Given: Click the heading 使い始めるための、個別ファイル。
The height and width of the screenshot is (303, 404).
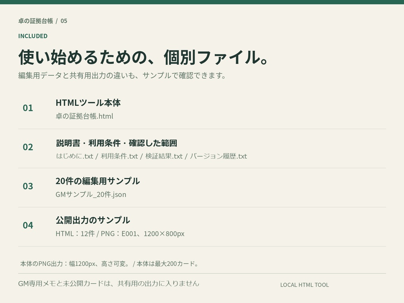Looking at the screenshot, I should tap(144, 57).
